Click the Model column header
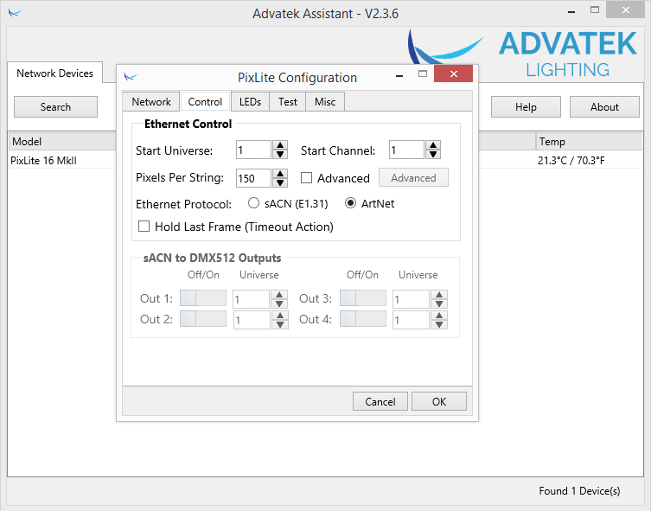Viewport: 651px width, 511px height. click(x=62, y=142)
